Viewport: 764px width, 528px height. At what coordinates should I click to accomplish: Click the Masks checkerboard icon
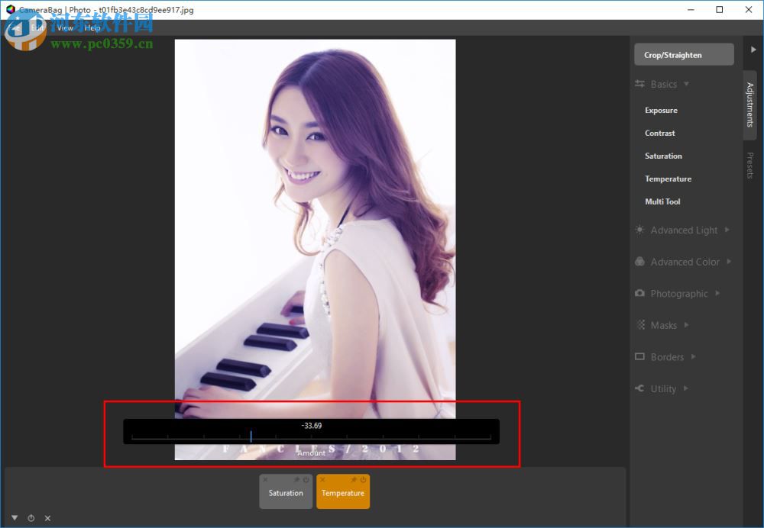click(641, 324)
